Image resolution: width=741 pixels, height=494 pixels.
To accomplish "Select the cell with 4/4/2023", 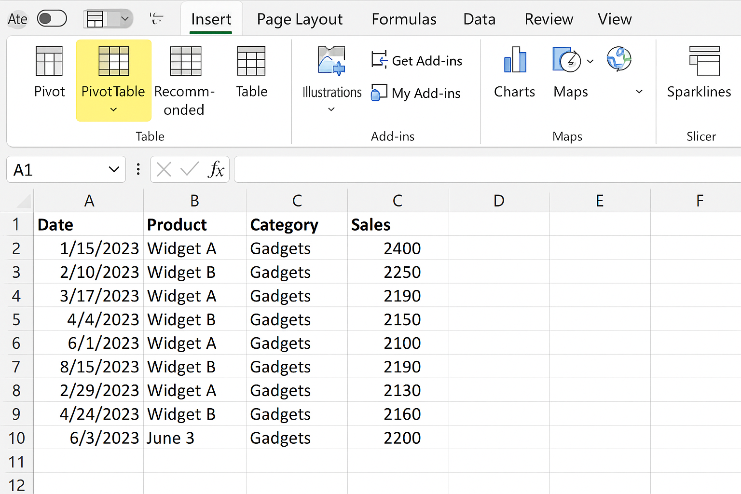I will 89,319.
